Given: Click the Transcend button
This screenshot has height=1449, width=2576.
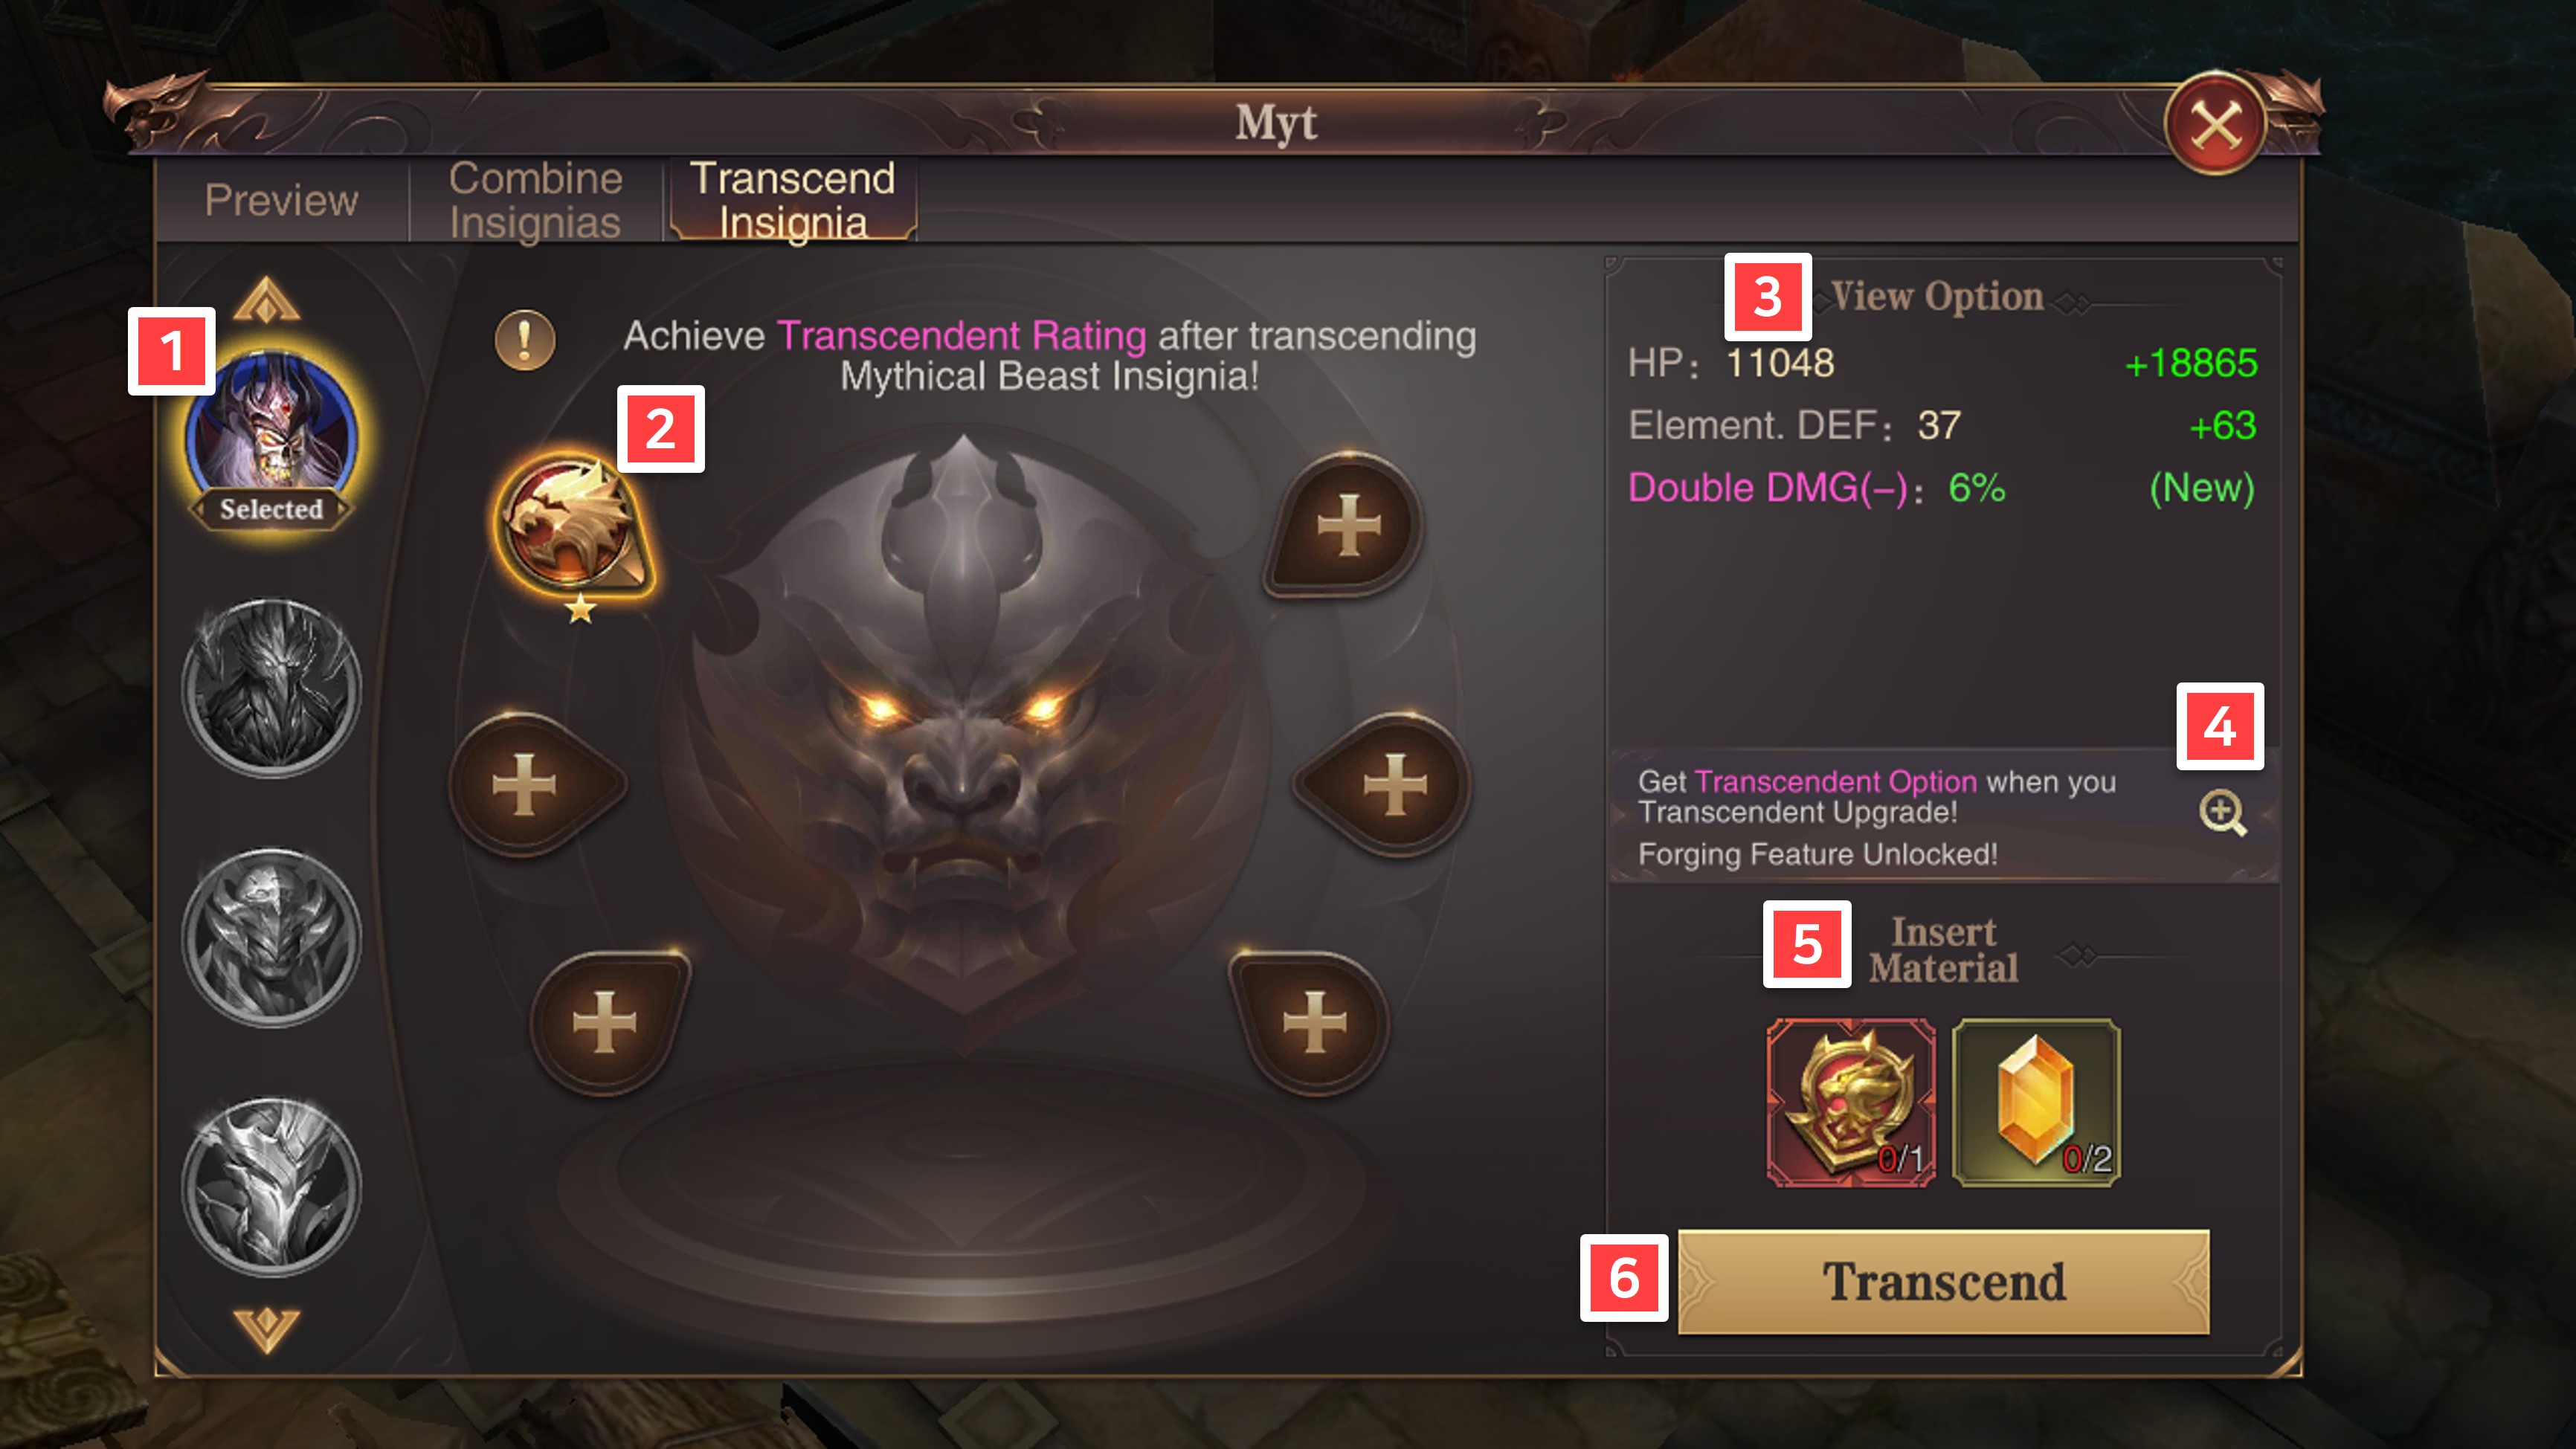Looking at the screenshot, I should pyautogui.click(x=1943, y=1282).
